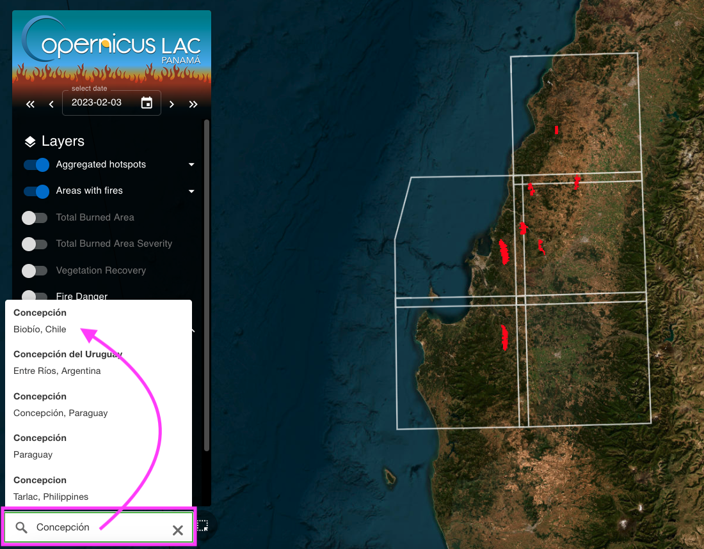704x549 pixels.
Task: Jump forward with double-right arrows
Action: click(x=193, y=104)
